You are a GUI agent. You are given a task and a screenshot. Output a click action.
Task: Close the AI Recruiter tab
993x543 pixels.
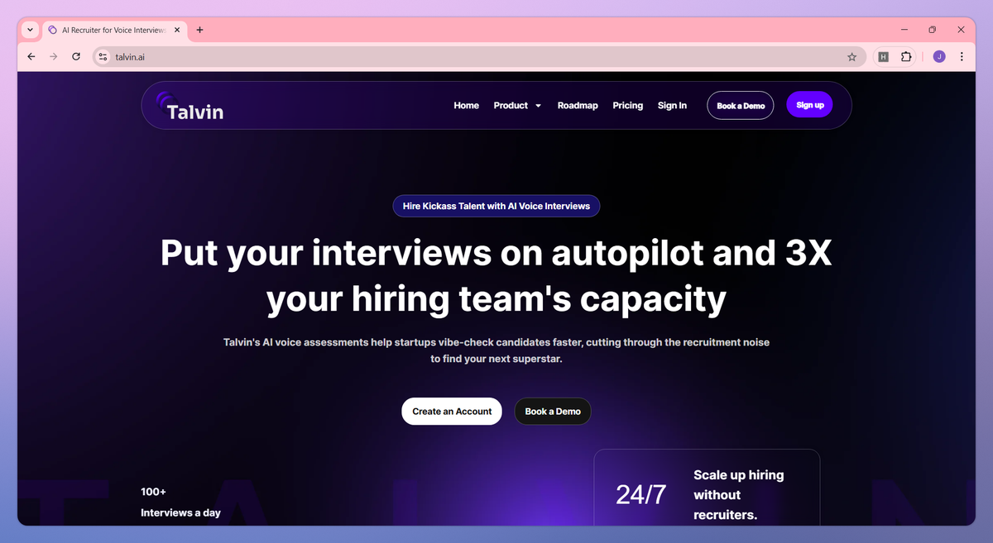click(x=177, y=30)
